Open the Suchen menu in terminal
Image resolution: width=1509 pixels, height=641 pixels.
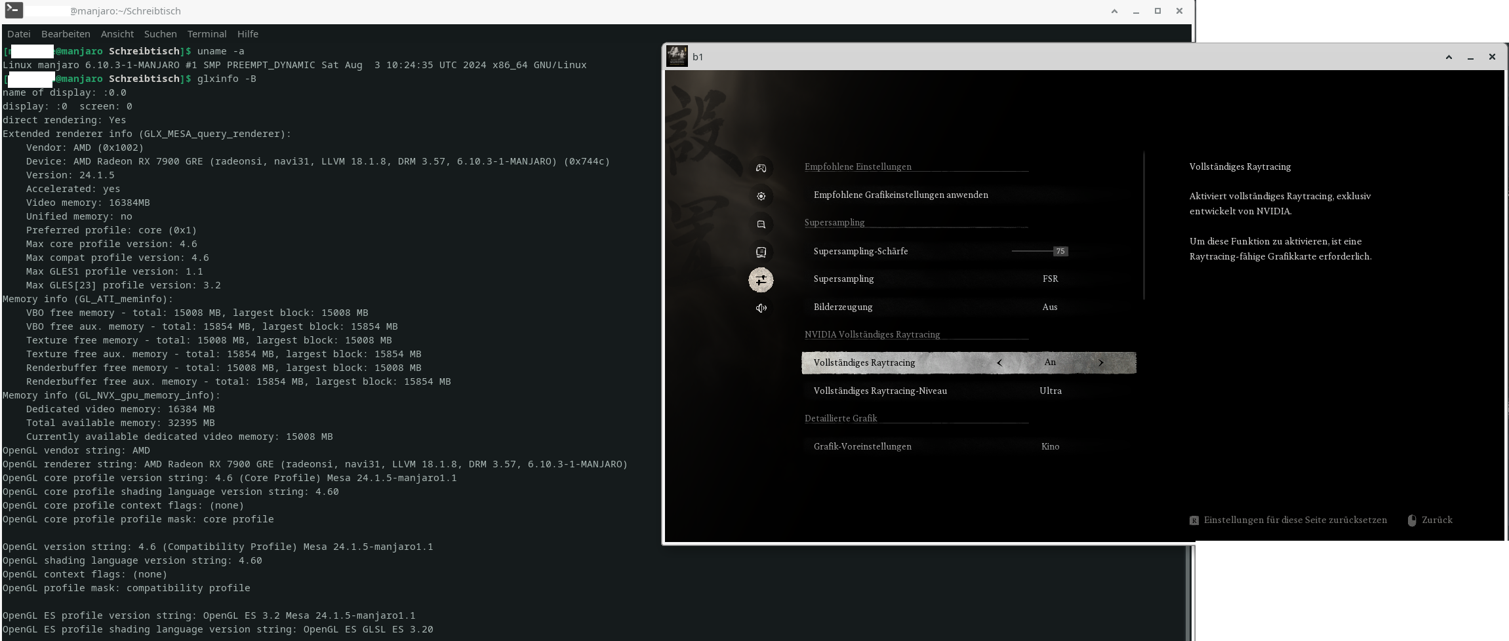tap(160, 34)
